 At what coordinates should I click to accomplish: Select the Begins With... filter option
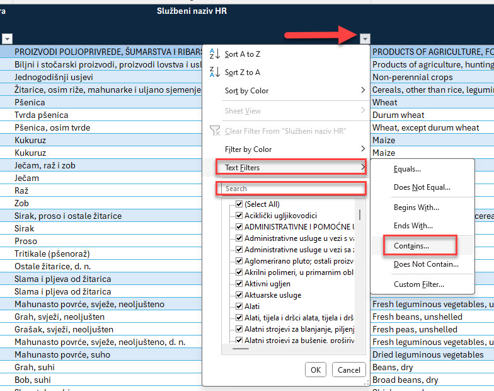pos(416,207)
